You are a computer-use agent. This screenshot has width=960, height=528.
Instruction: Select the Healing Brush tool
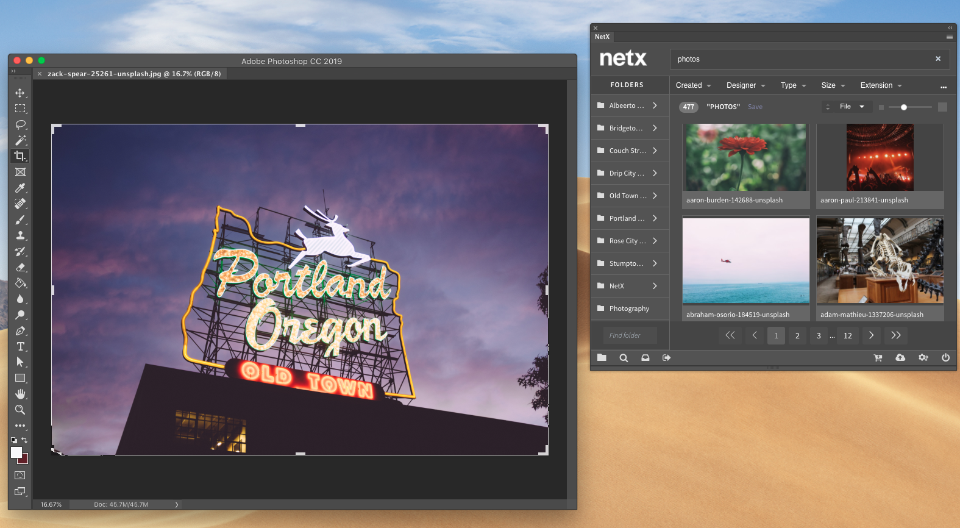[x=20, y=204]
